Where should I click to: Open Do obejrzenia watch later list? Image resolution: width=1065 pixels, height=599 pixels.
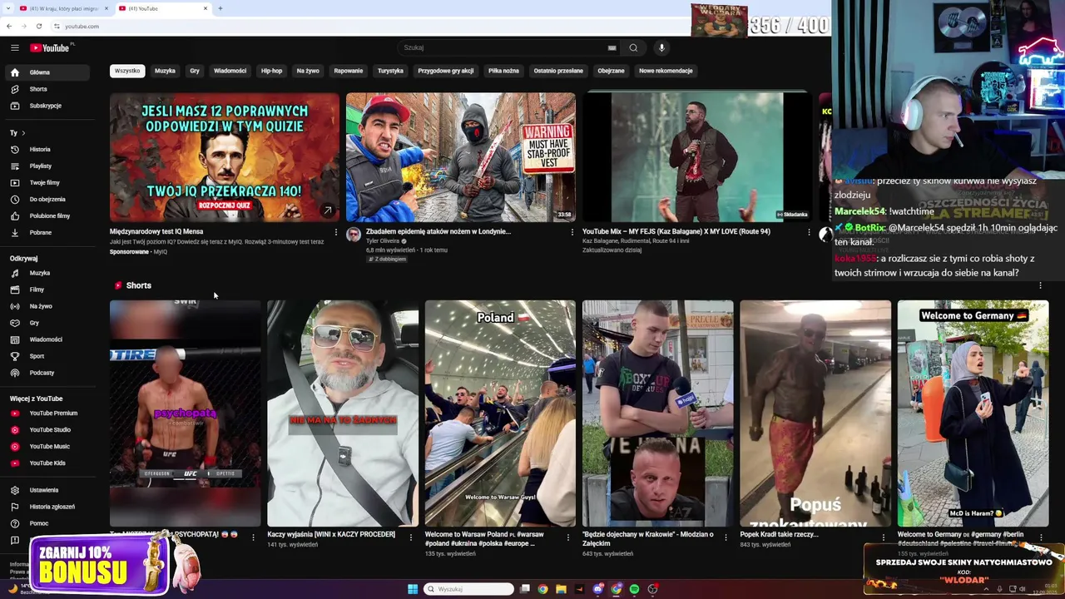point(47,200)
